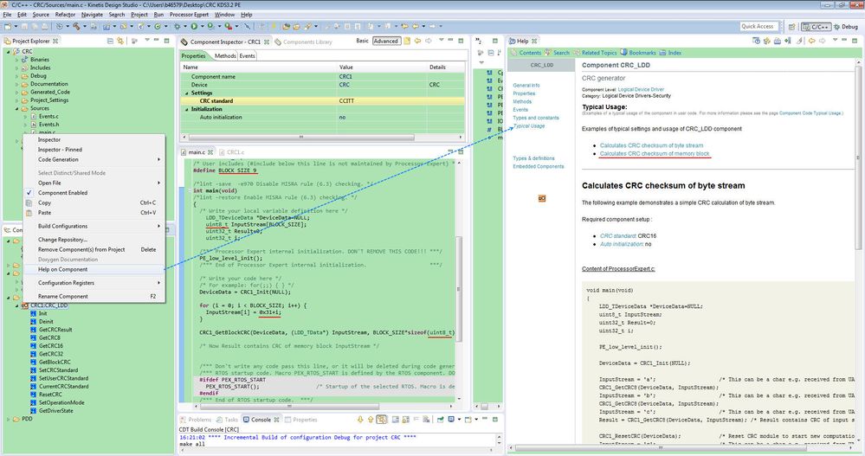Collapse the Settings group in inspector

[x=186, y=93]
